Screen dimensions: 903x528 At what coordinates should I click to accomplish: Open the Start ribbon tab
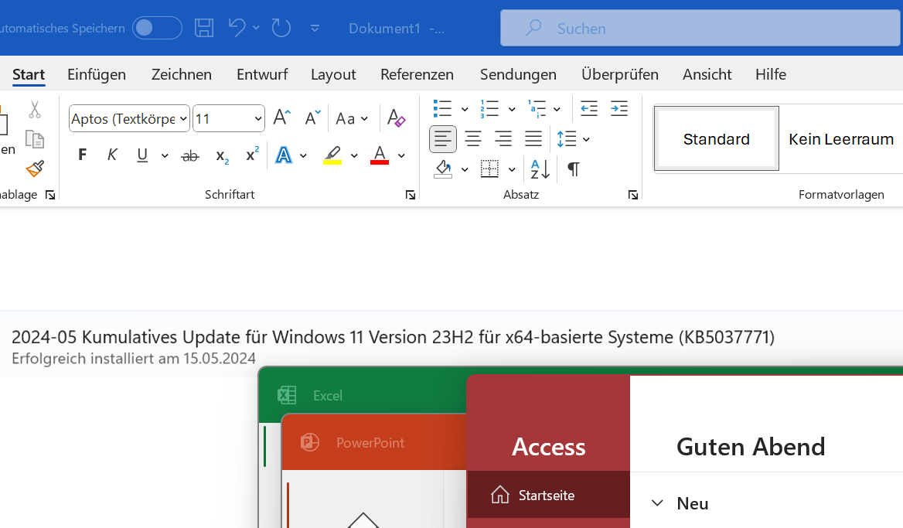tap(28, 74)
